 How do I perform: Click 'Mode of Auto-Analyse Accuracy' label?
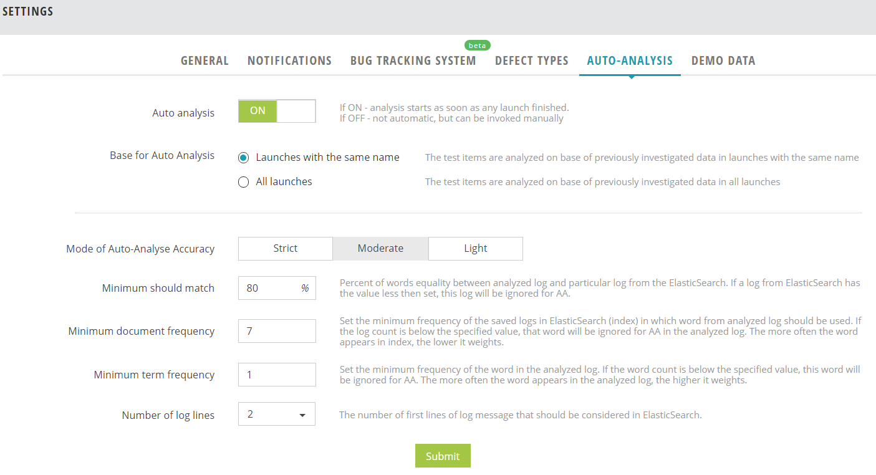[140, 249]
